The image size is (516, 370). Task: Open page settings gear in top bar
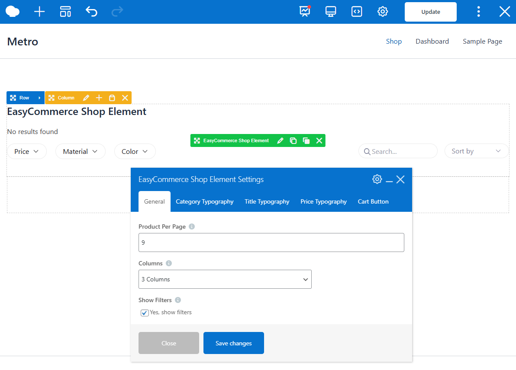[x=383, y=12]
